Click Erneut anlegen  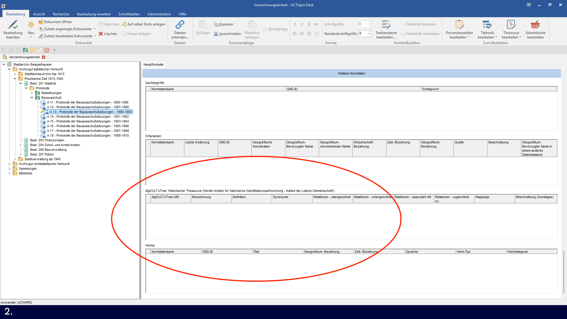136,34
